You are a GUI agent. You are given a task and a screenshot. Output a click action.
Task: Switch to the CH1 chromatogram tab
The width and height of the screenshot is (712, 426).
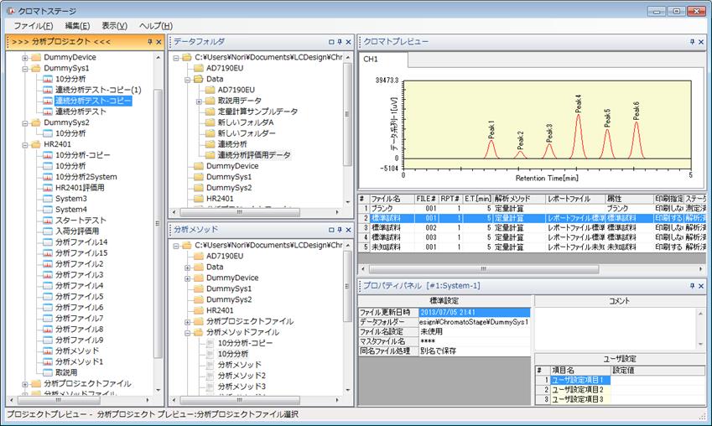click(x=372, y=60)
